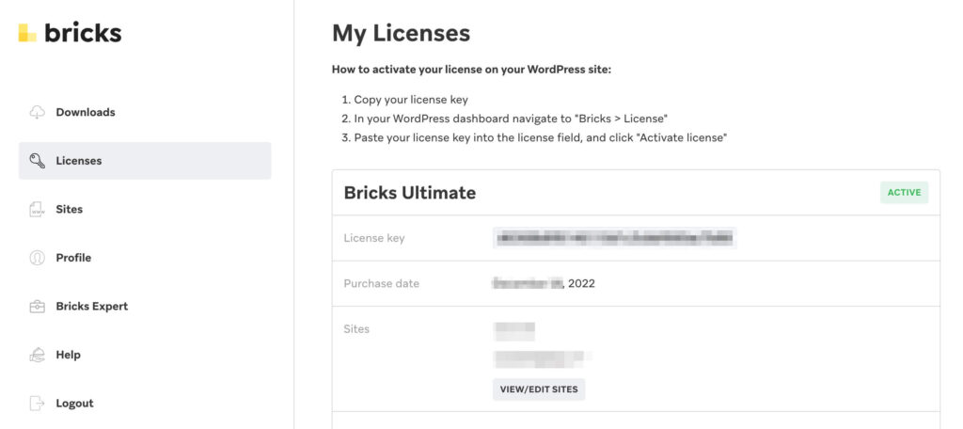Viewport: 963px width, 429px height.
Task: Click the Sites www page icon
Action: coord(38,210)
